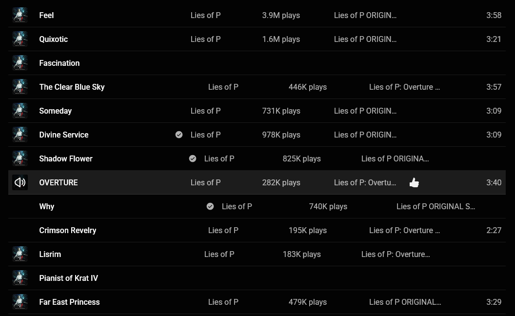Open album link in the Feel row

(x=365, y=15)
